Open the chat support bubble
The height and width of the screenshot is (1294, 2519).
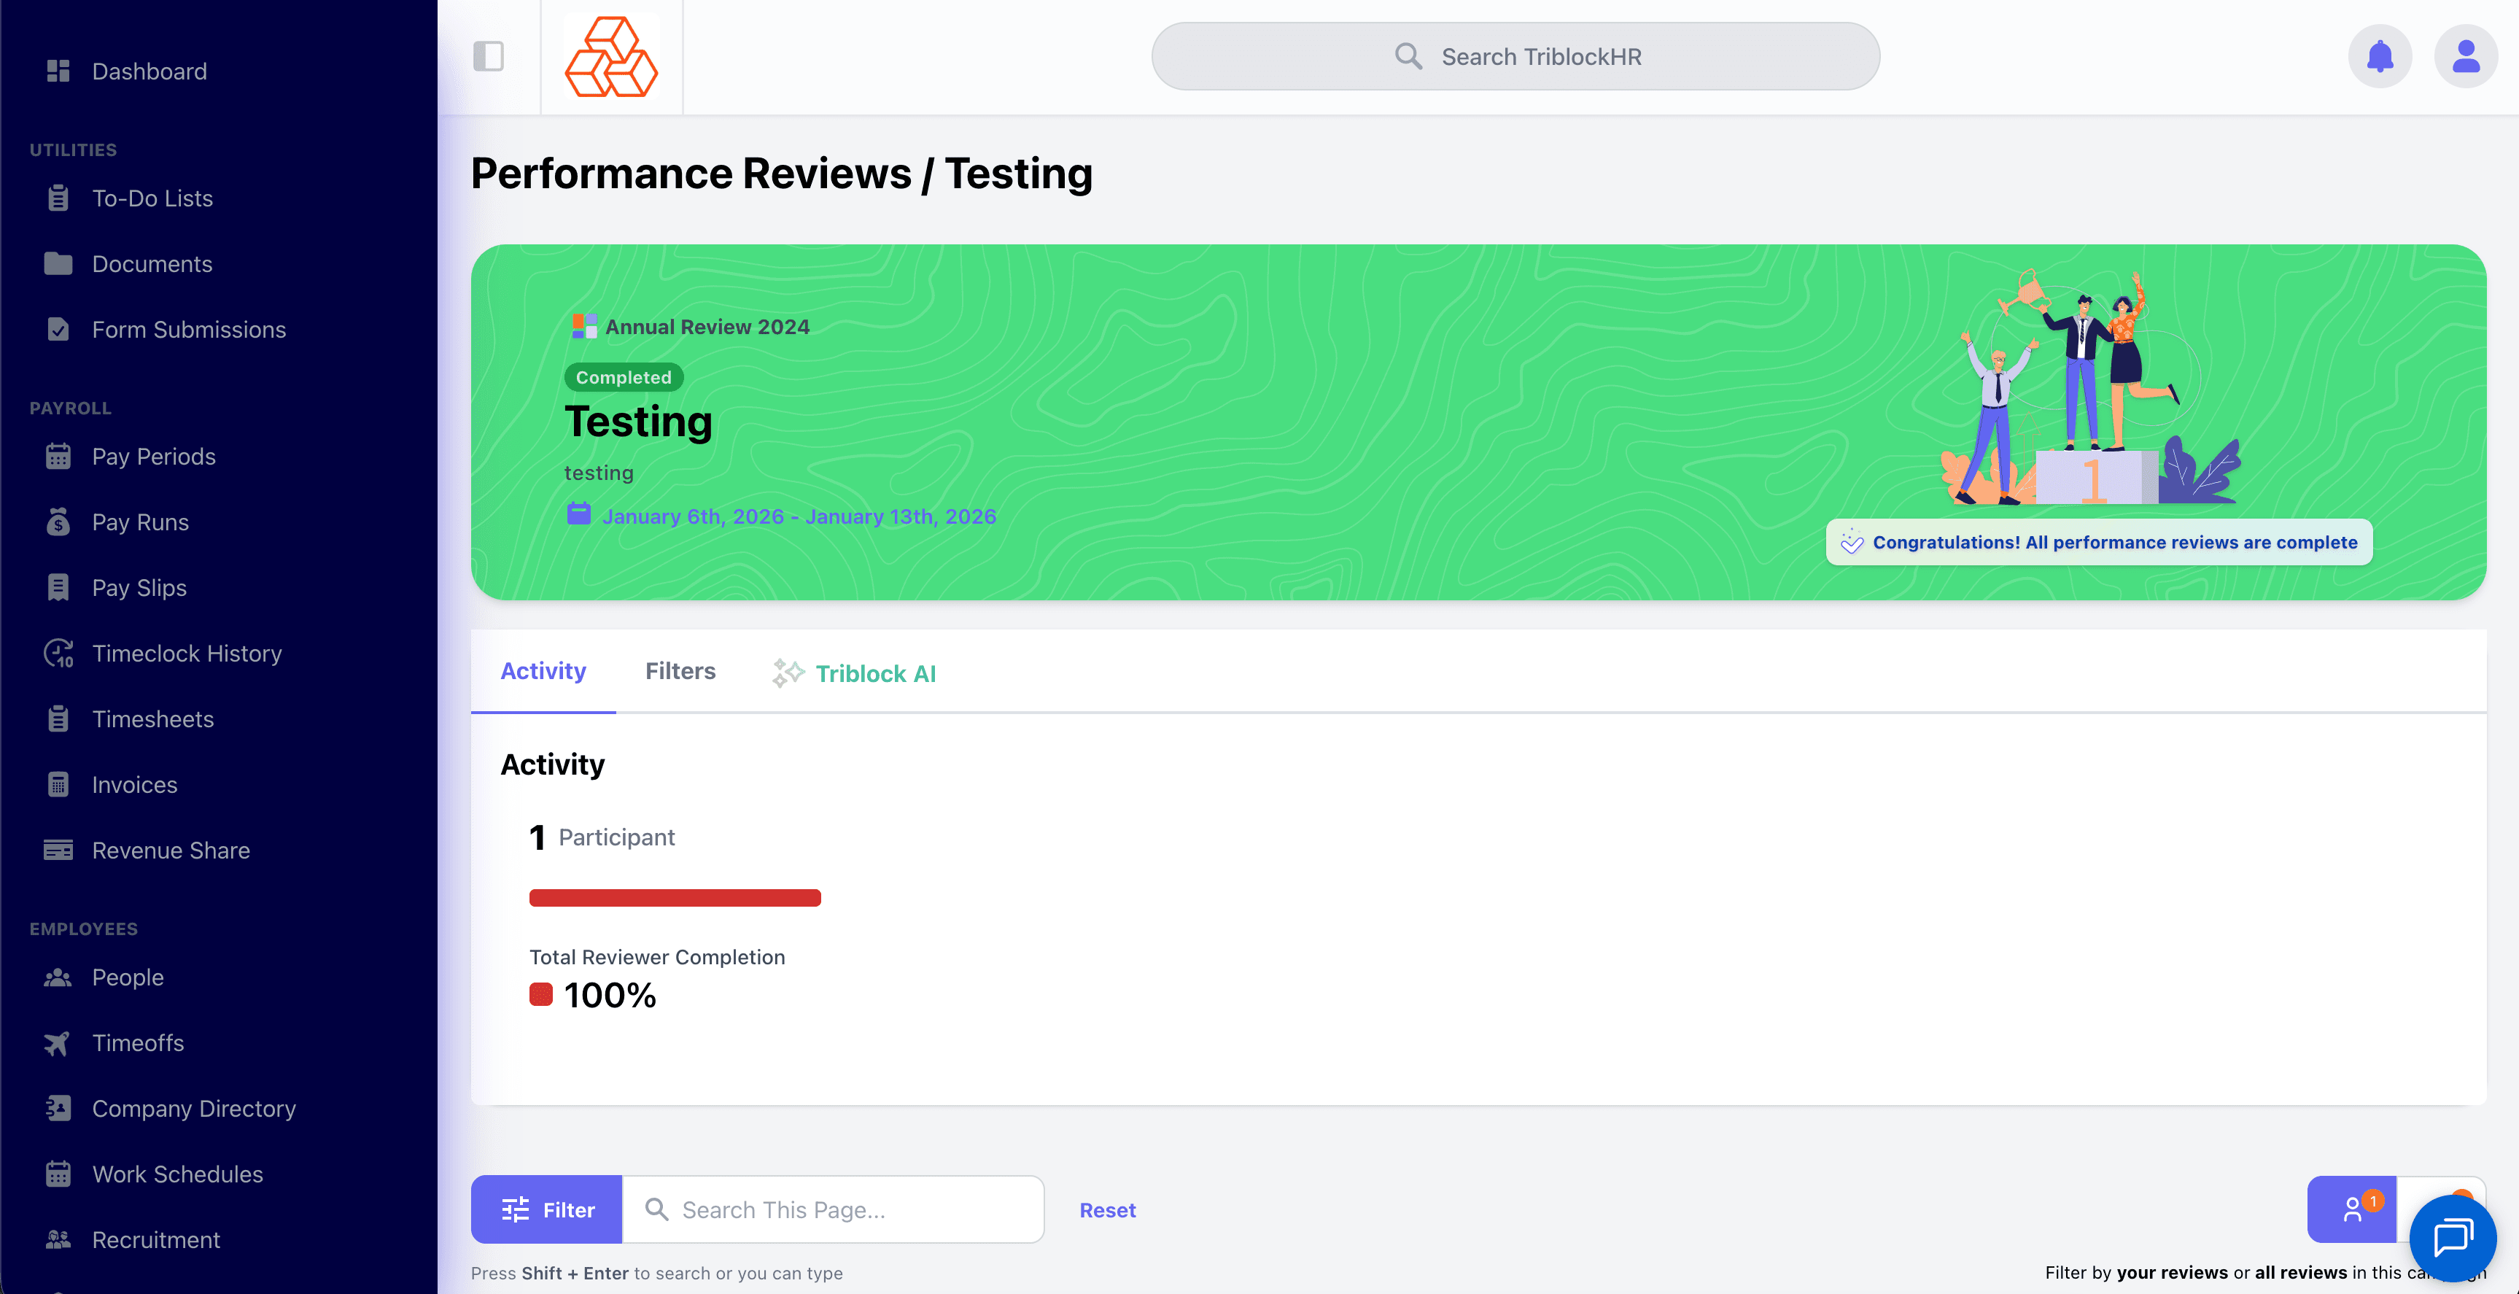pyautogui.click(x=2451, y=1237)
